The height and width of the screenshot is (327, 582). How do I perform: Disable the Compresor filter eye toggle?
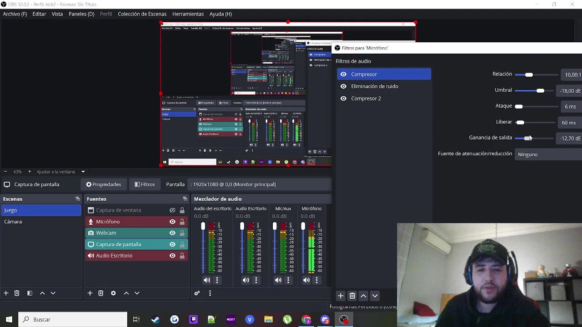(x=343, y=74)
